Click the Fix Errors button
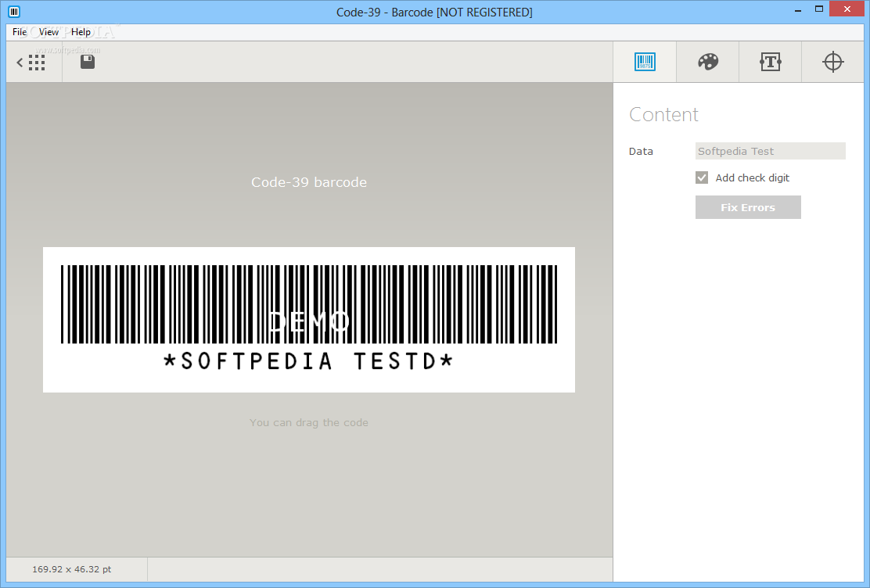The image size is (870, 588). pos(748,207)
